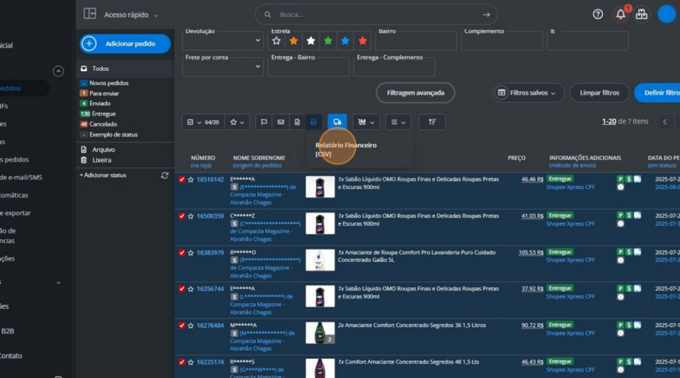Click the delivery truck toolbar icon
The image size is (680, 378).
(337, 122)
